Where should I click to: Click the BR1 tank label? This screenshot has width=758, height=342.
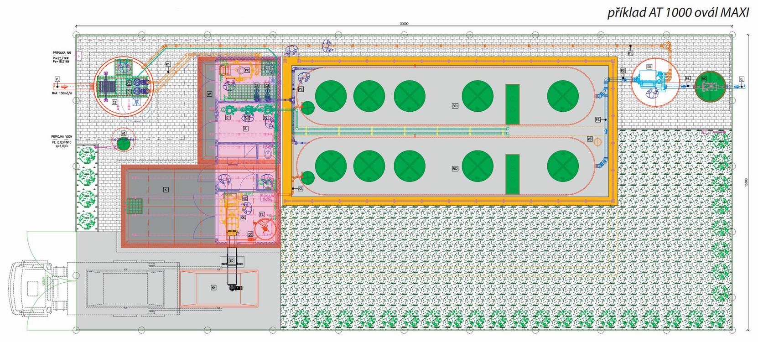[455, 106]
